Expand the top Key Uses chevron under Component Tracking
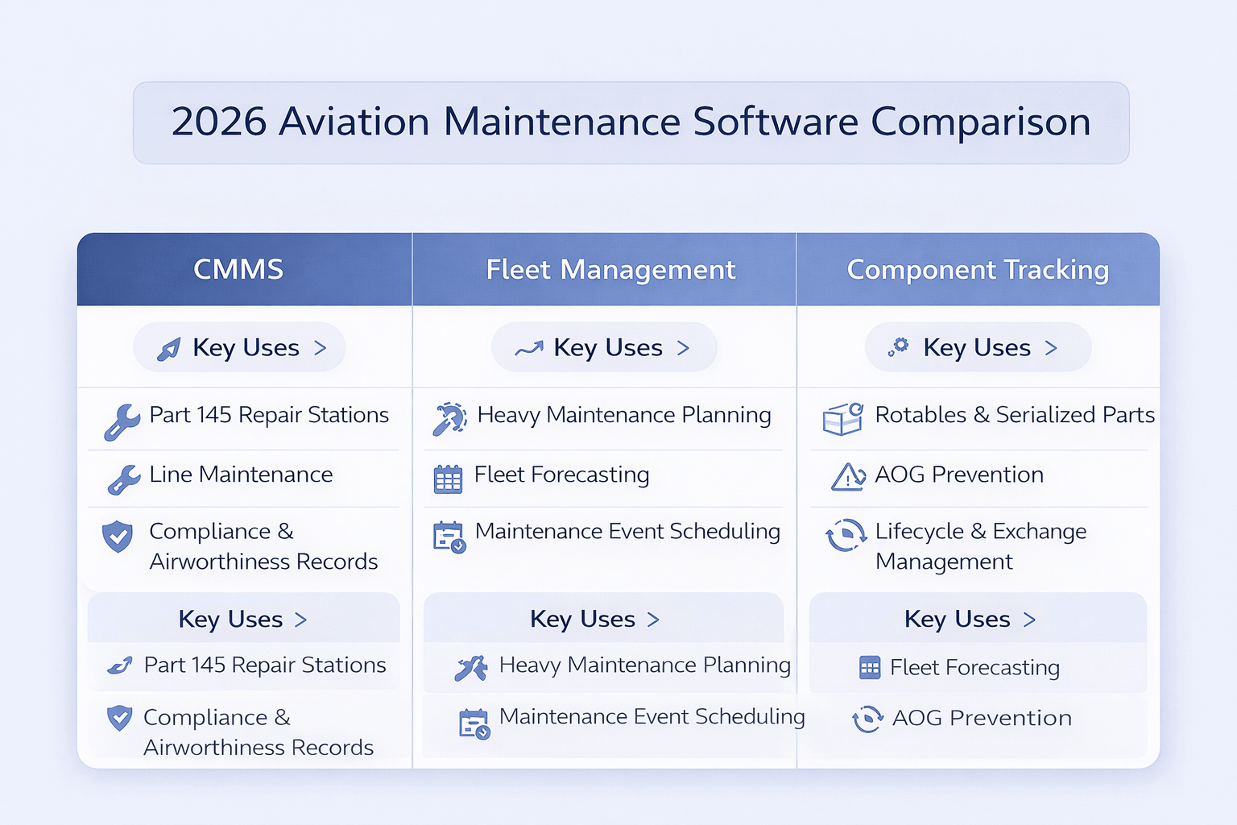The image size is (1237, 825). click(1051, 348)
